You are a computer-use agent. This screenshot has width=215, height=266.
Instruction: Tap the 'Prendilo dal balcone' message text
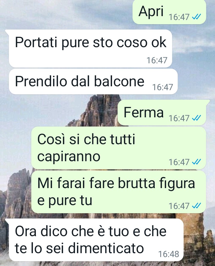(x=80, y=81)
